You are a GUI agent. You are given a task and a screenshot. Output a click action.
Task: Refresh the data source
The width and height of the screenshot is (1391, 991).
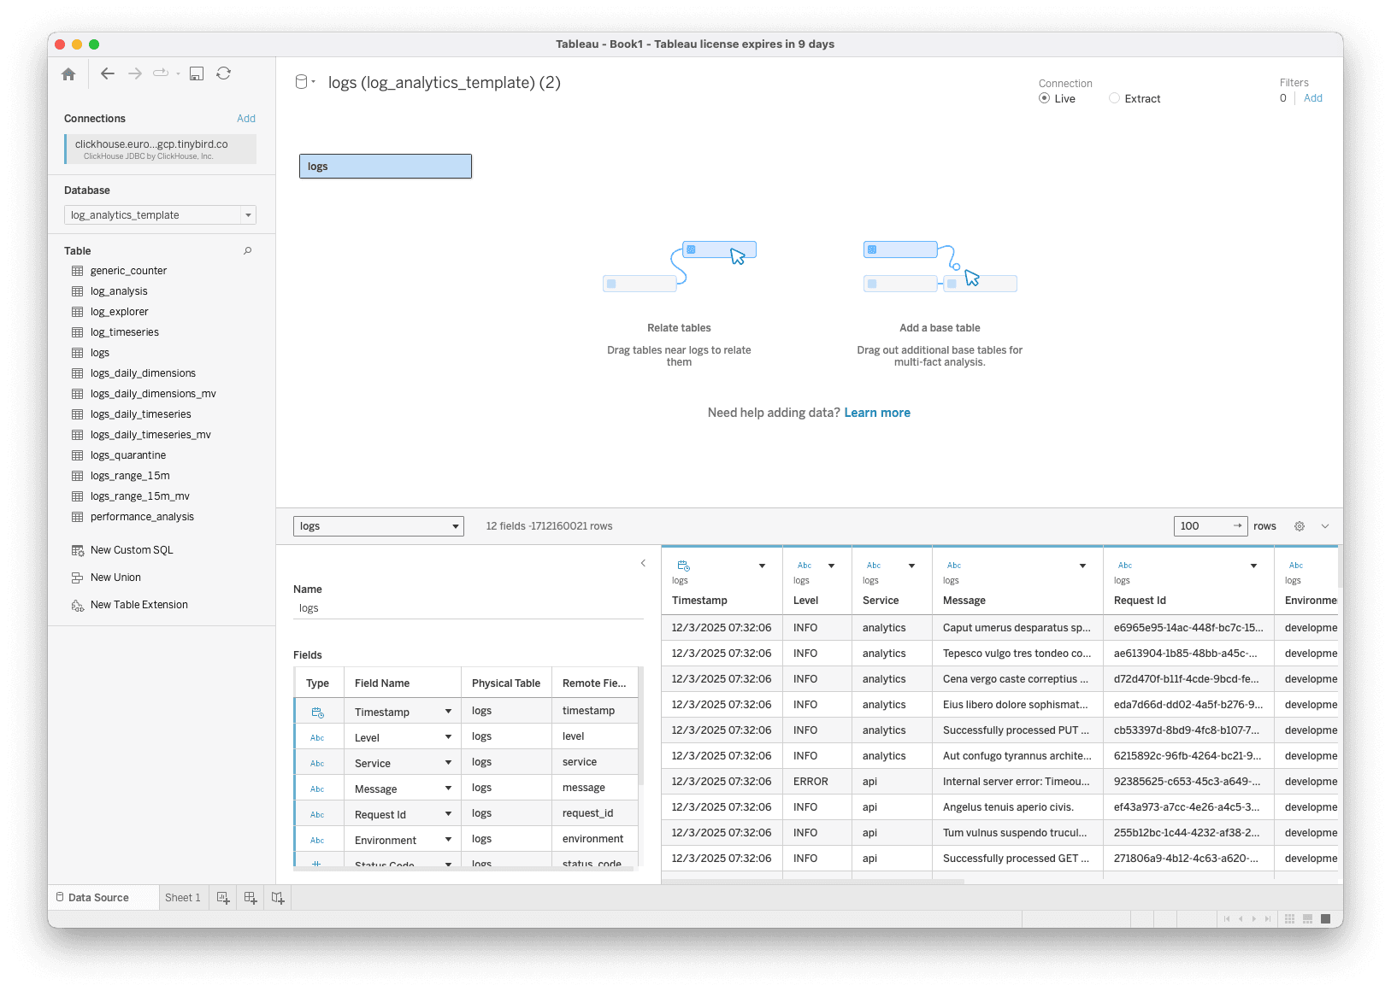coord(224,73)
